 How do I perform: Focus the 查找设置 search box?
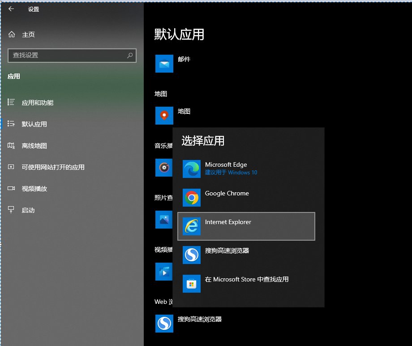[72, 56]
